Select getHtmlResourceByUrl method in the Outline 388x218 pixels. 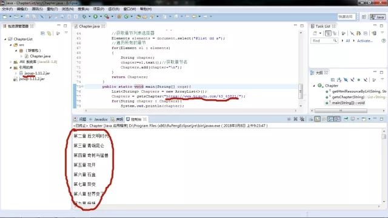pyautogui.click(x=359, y=91)
